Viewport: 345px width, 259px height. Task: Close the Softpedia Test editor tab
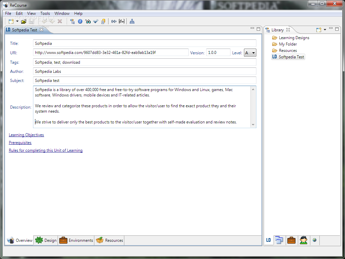tap(41, 30)
